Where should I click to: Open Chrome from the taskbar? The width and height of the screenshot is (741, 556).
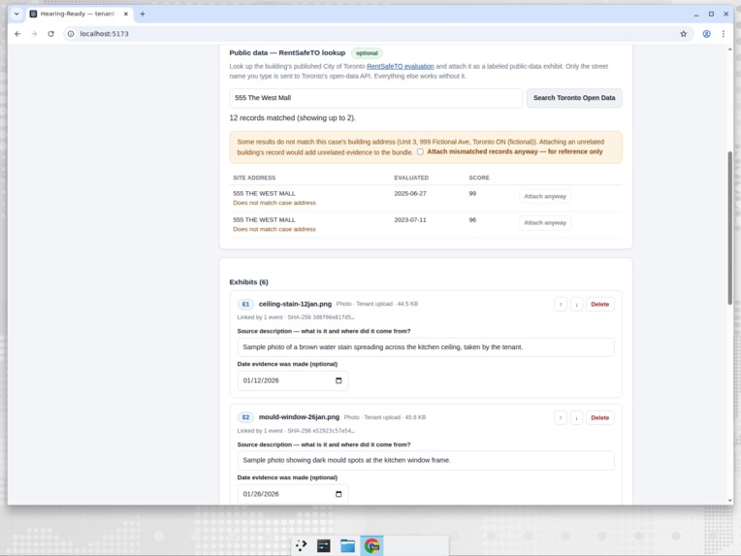point(371,545)
